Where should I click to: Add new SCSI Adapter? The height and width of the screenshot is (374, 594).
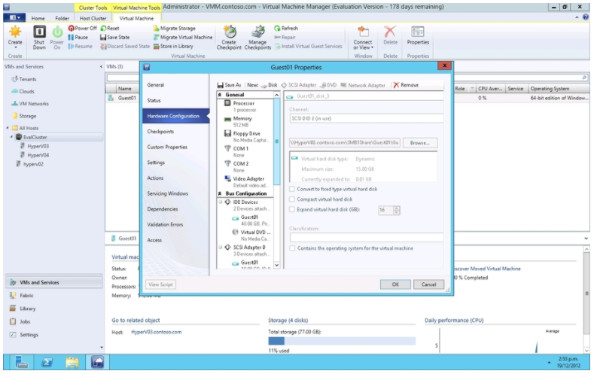tap(299, 85)
